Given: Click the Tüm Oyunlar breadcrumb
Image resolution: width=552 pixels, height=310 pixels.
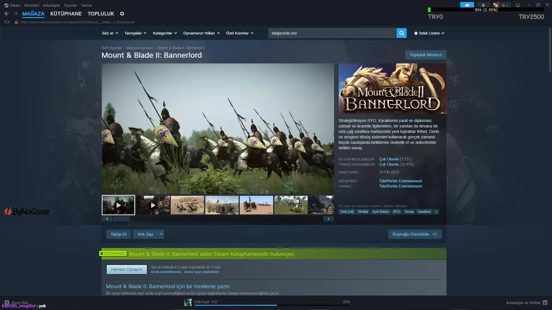Looking at the screenshot, I should tap(112, 48).
